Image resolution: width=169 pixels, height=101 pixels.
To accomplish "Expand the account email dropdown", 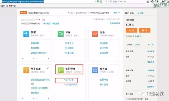I will [x=40, y=20].
